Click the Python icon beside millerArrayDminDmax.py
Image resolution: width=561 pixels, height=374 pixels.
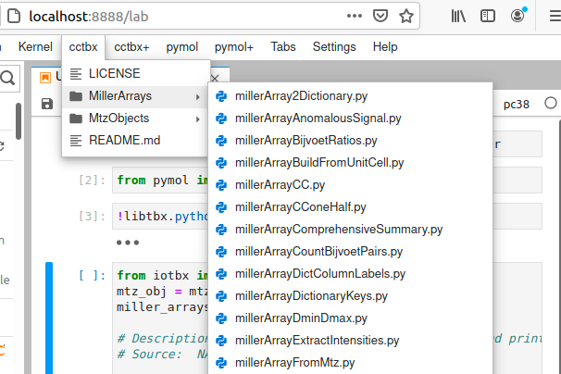[x=221, y=318]
